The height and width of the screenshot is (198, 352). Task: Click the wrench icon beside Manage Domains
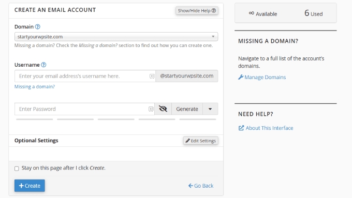click(x=241, y=77)
